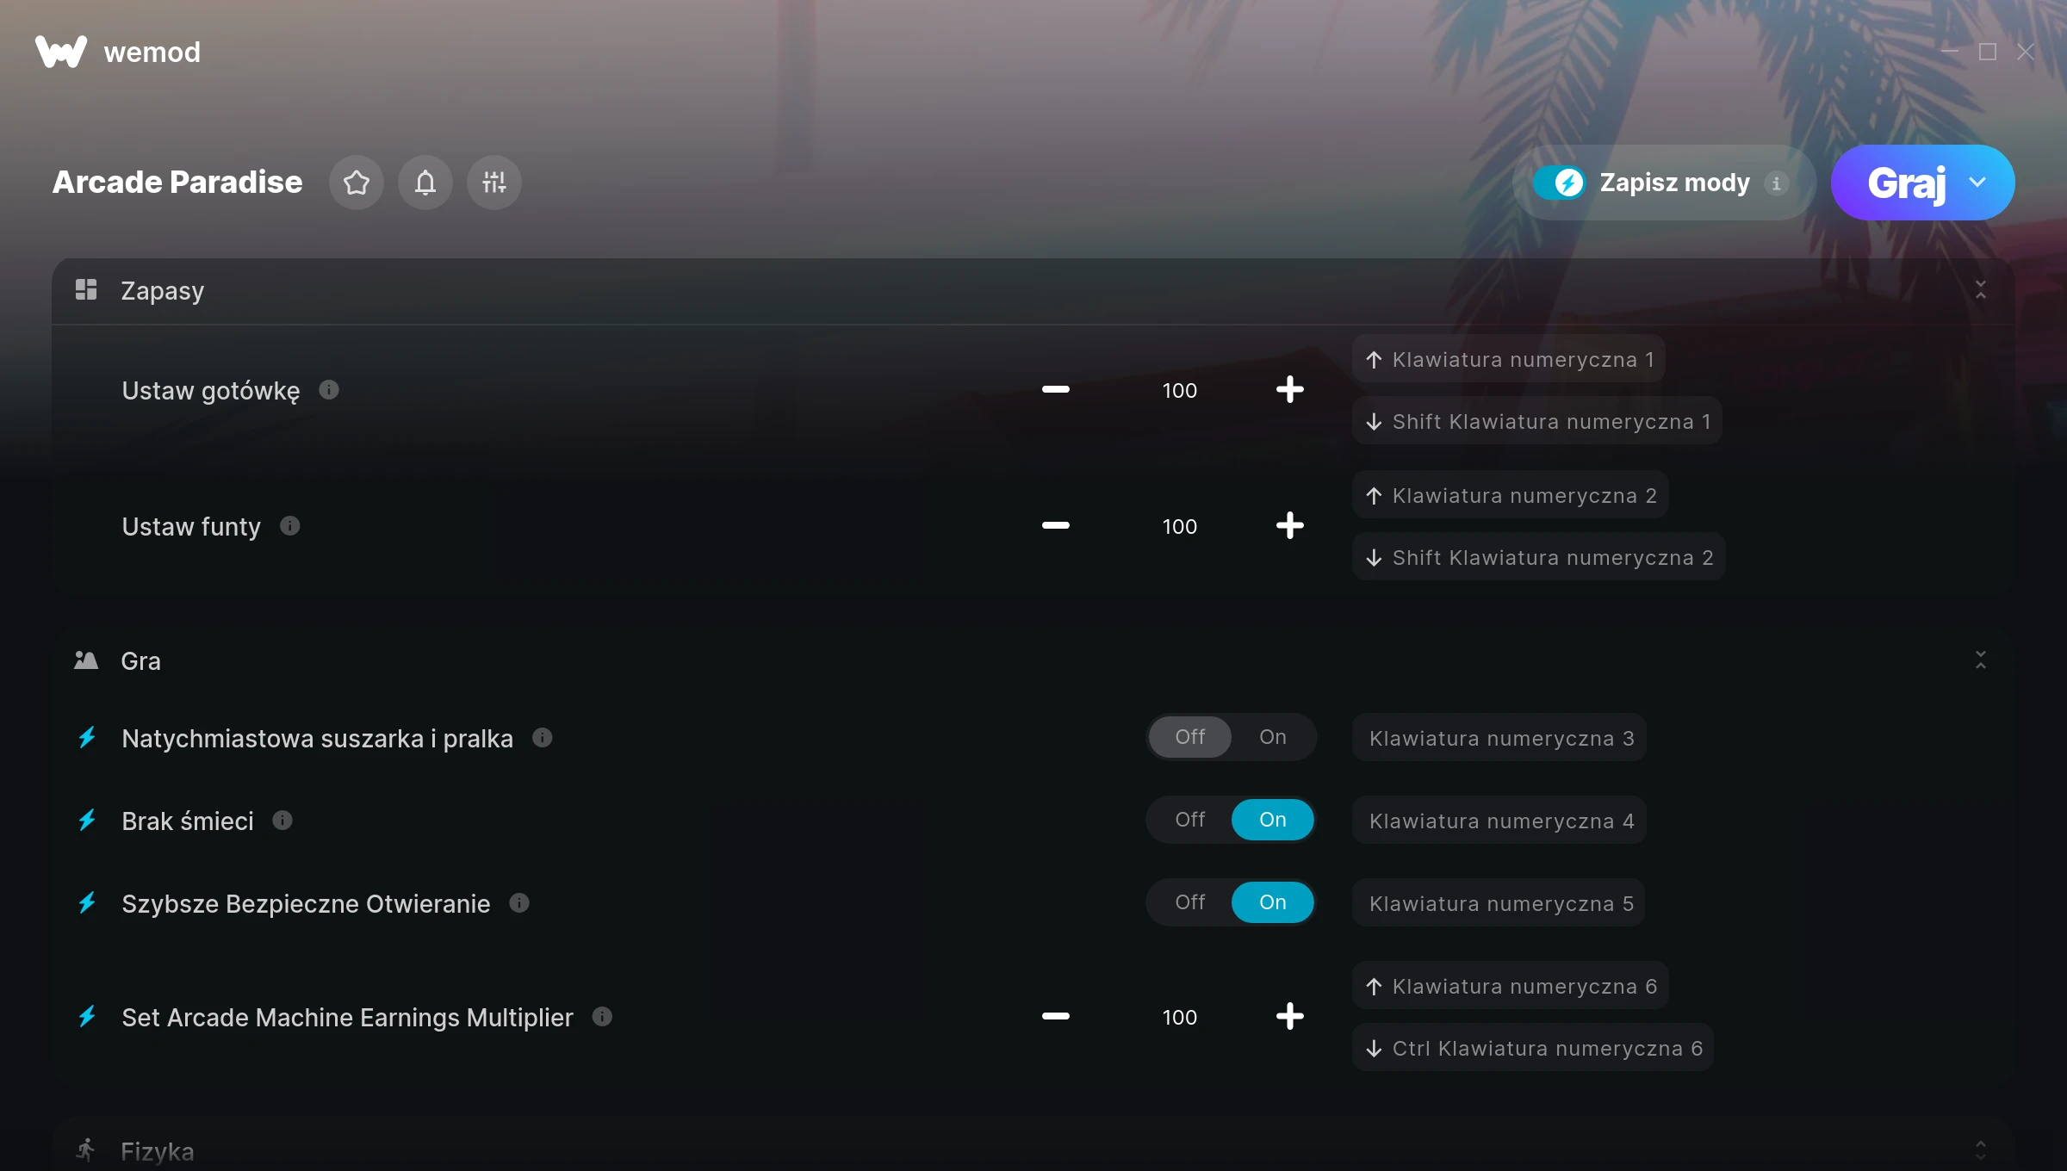Add Arcade Paradise to favorites with star icon
2067x1171 pixels.
356,183
